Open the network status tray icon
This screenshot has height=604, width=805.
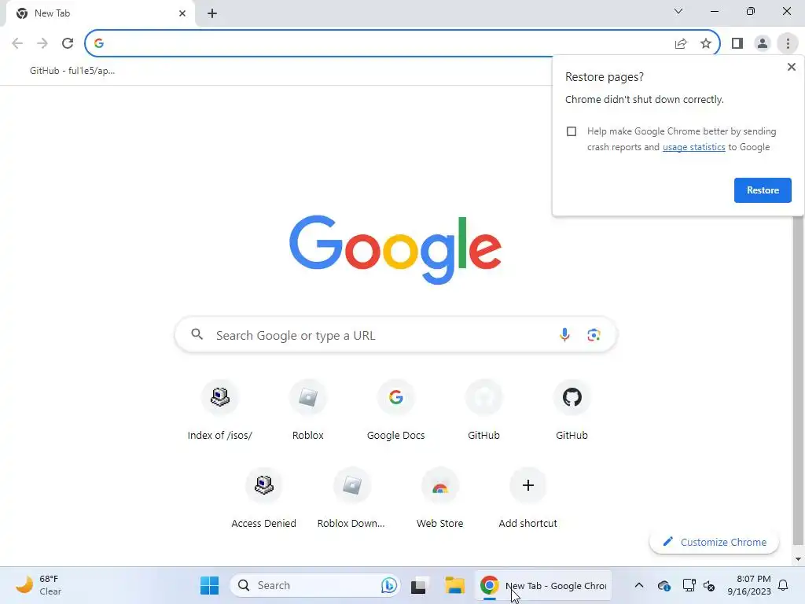click(689, 585)
